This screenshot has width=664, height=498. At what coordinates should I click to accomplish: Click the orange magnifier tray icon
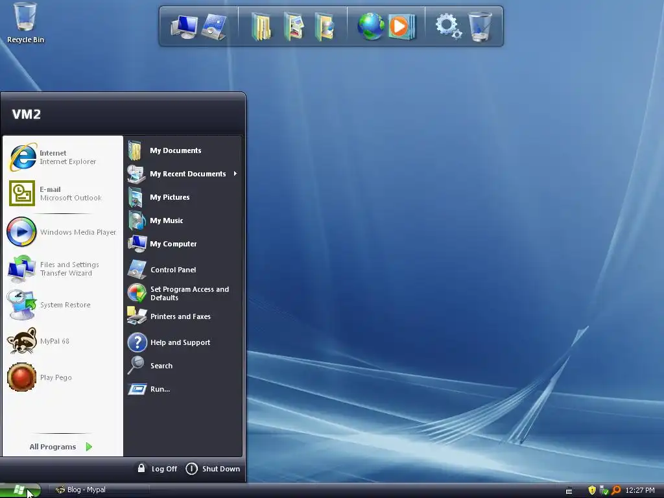(616, 490)
